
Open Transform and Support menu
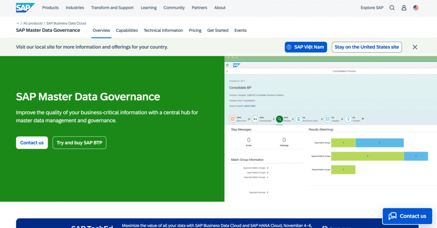(x=112, y=8)
